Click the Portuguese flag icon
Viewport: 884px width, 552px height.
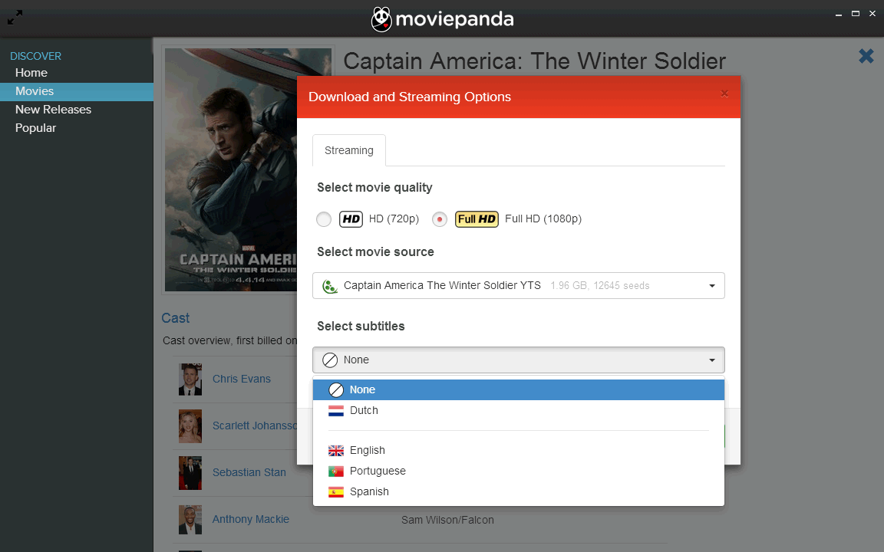click(x=336, y=472)
